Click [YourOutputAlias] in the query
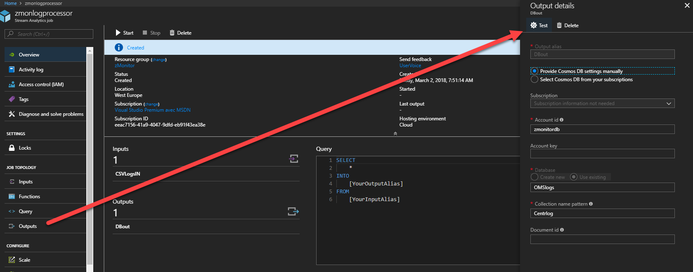Screen dimensions: 693x272 pyautogui.click(x=376, y=184)
